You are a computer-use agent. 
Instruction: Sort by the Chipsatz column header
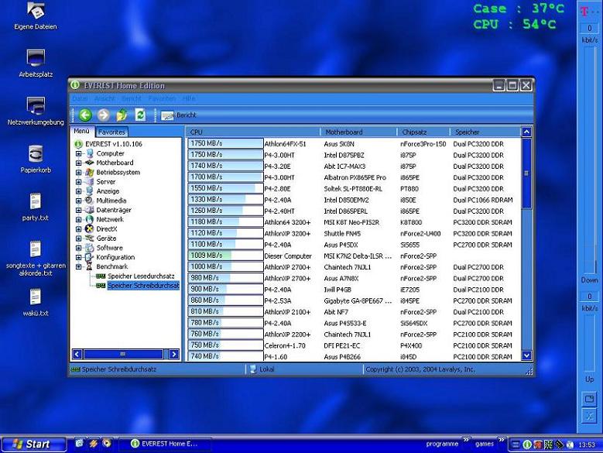[423, 132]
